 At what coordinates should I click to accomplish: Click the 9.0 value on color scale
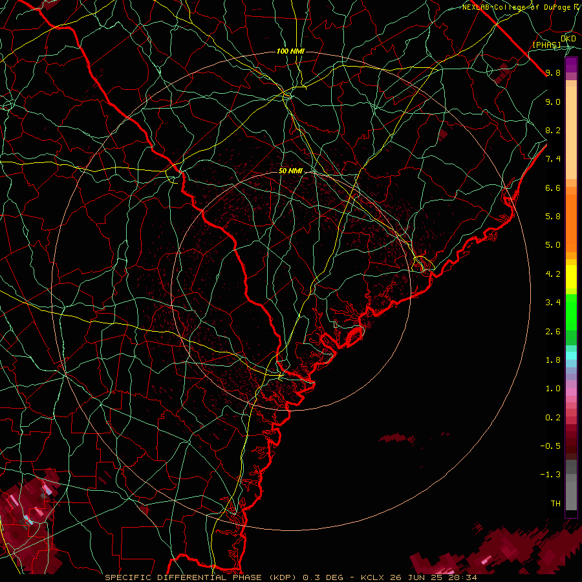click(553, 102)
